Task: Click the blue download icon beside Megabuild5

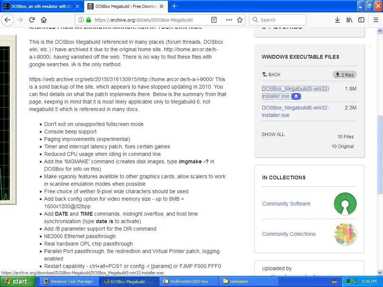Action: (296, 96)
